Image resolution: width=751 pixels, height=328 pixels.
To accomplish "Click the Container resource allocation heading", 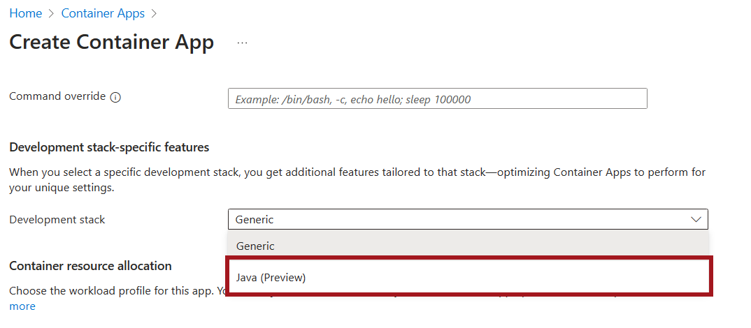I will click(90, 265).
